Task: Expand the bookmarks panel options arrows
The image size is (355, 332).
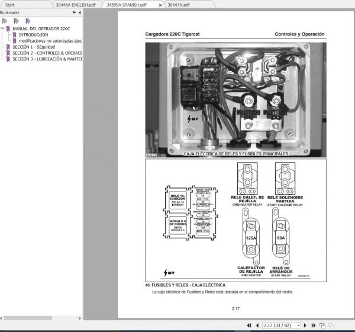Action: [x=75, y=12]
